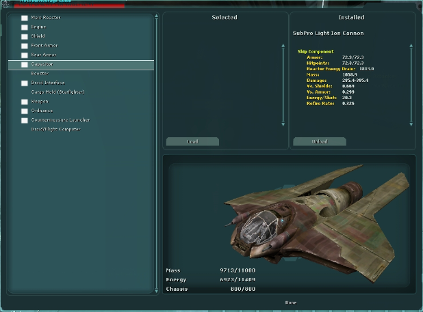This screenshot has height=312, width=423.
Task: Select the highlighted Capacitor row
Action: 81,65
